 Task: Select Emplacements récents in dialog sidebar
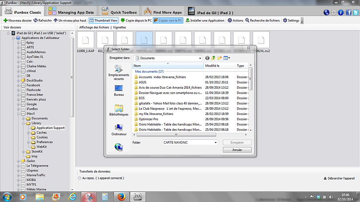[x=119, y=72]
